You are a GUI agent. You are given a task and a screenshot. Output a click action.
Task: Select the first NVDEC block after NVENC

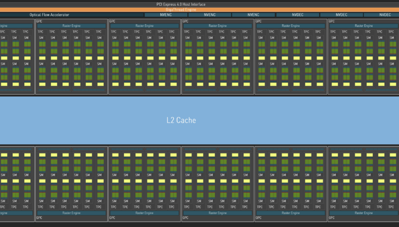click(298, 15)
